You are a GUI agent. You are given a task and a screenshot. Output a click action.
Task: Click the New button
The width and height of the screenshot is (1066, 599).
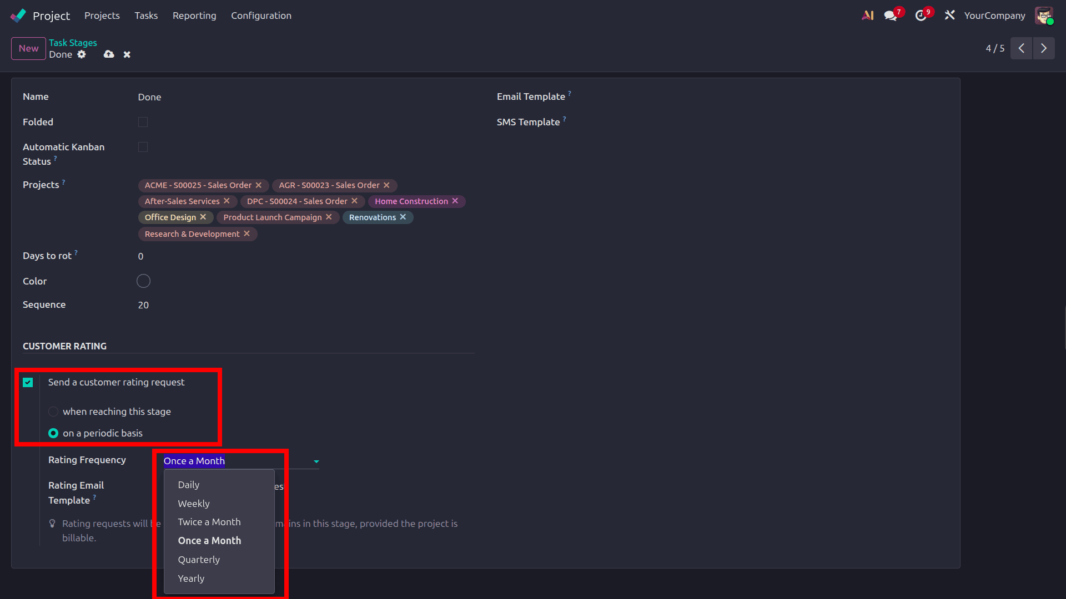[28, 48]
